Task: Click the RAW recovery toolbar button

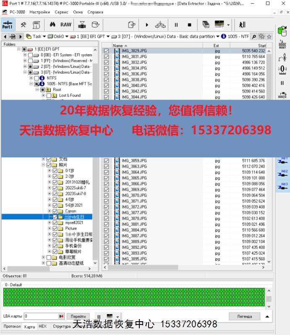Action: click(x=66, y=25)
